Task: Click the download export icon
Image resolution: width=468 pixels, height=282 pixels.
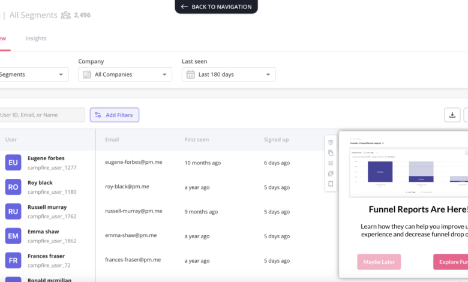Action: coord(452,115)
